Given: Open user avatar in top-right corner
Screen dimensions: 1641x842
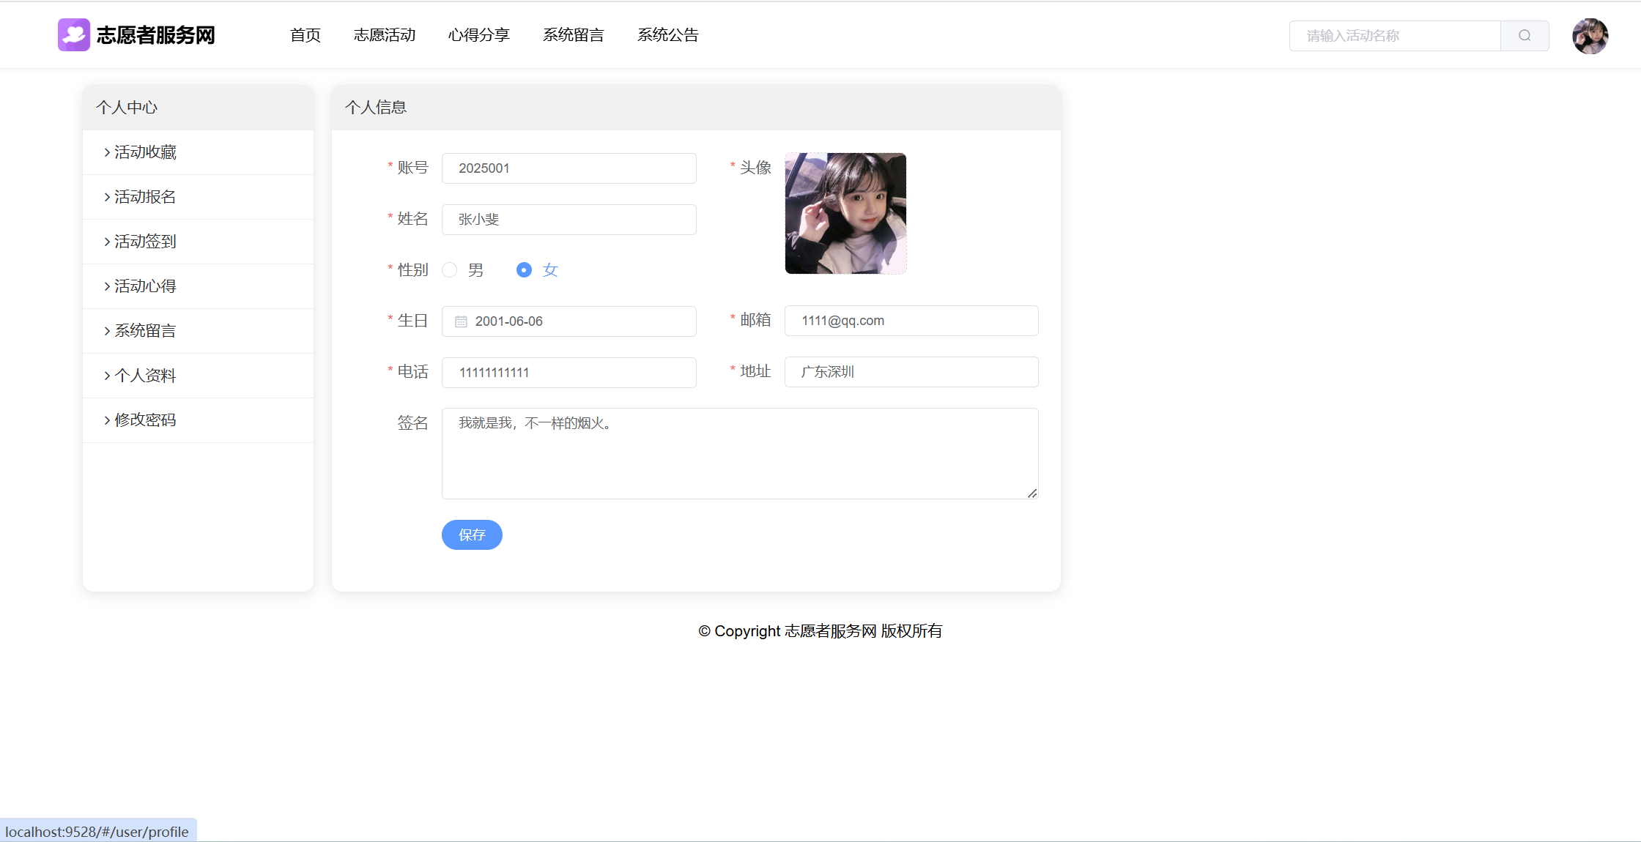Looking at the screenshot, I should point(1590,36).
